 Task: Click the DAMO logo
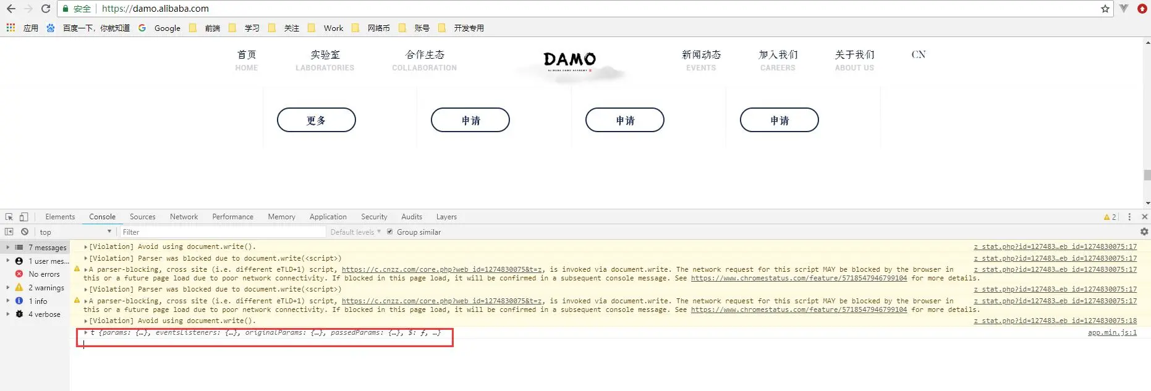click(x=569, y=62)
